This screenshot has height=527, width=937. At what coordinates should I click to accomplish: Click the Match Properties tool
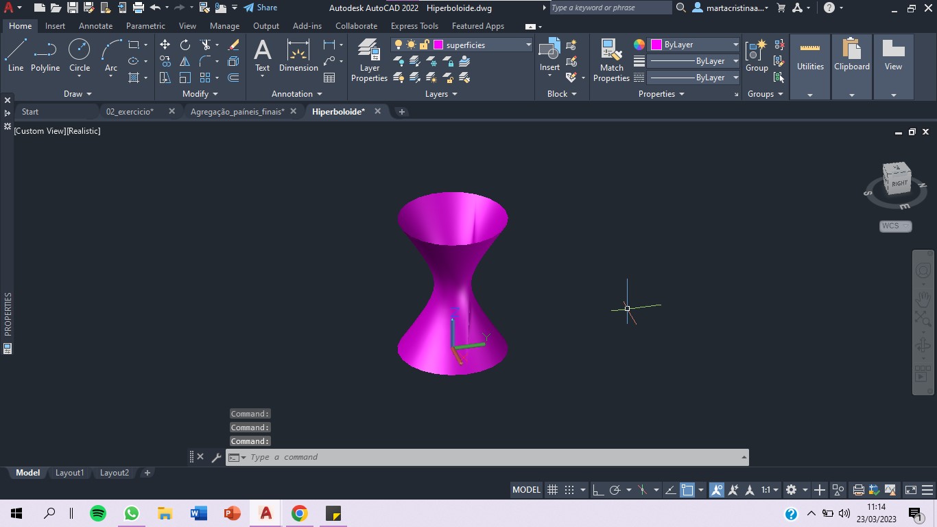611,60
